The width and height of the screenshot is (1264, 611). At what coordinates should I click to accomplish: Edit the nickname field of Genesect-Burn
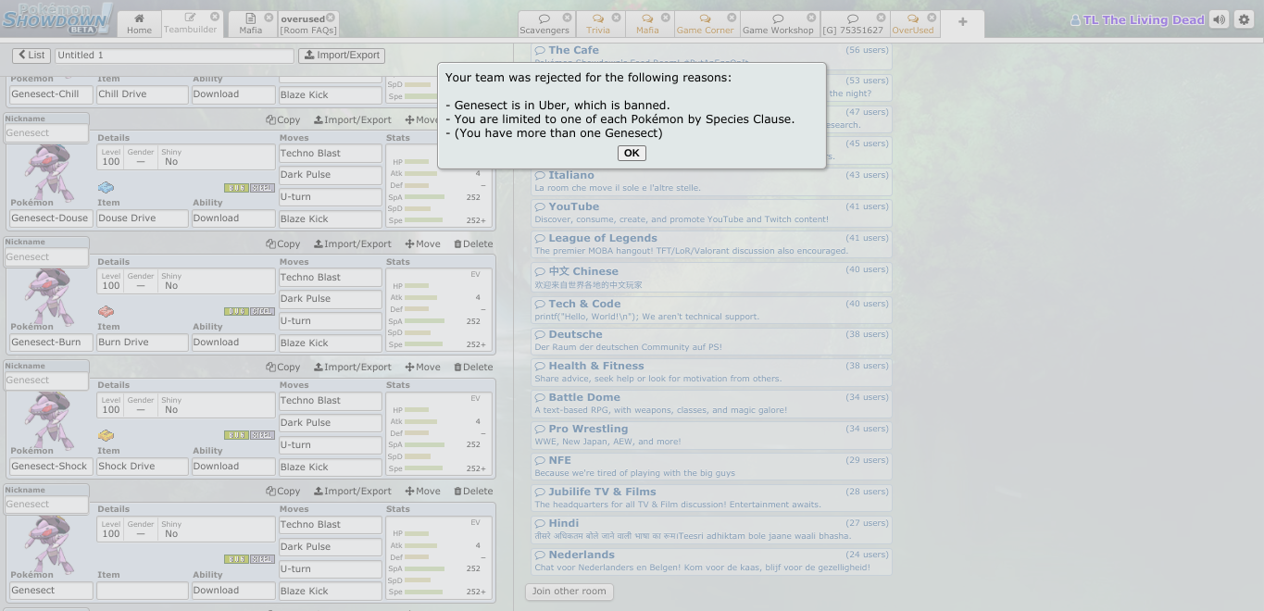(x=47, y=257)
